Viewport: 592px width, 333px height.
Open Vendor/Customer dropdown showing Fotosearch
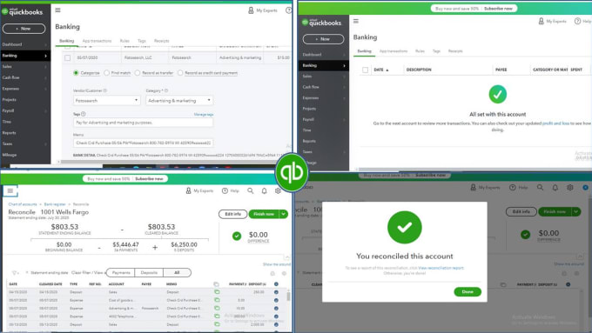pos(107,101)
